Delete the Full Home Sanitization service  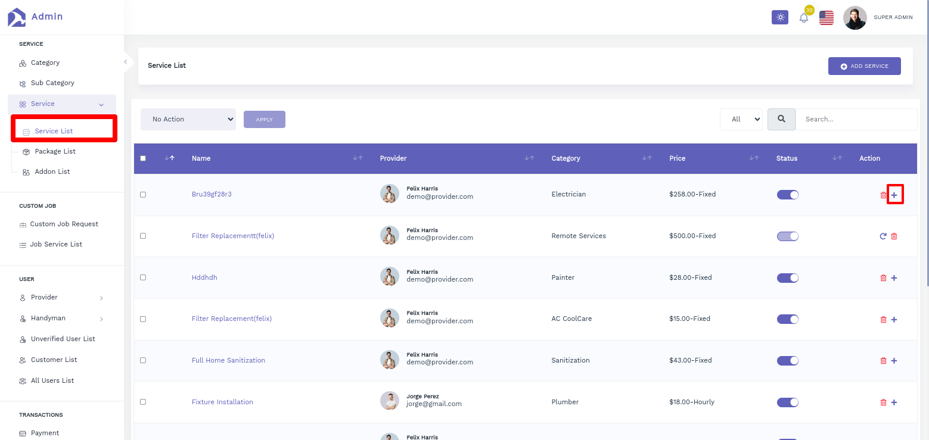[883, 361]
